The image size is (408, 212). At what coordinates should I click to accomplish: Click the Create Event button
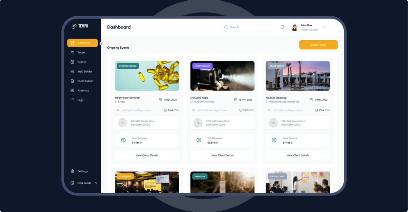click(318, 45)
